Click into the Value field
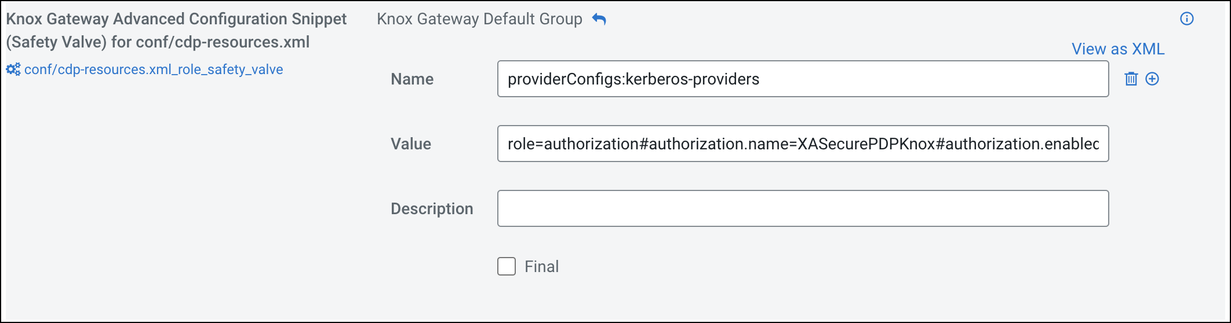Viewport: 1231px width, 323px height. coord(803,144)
